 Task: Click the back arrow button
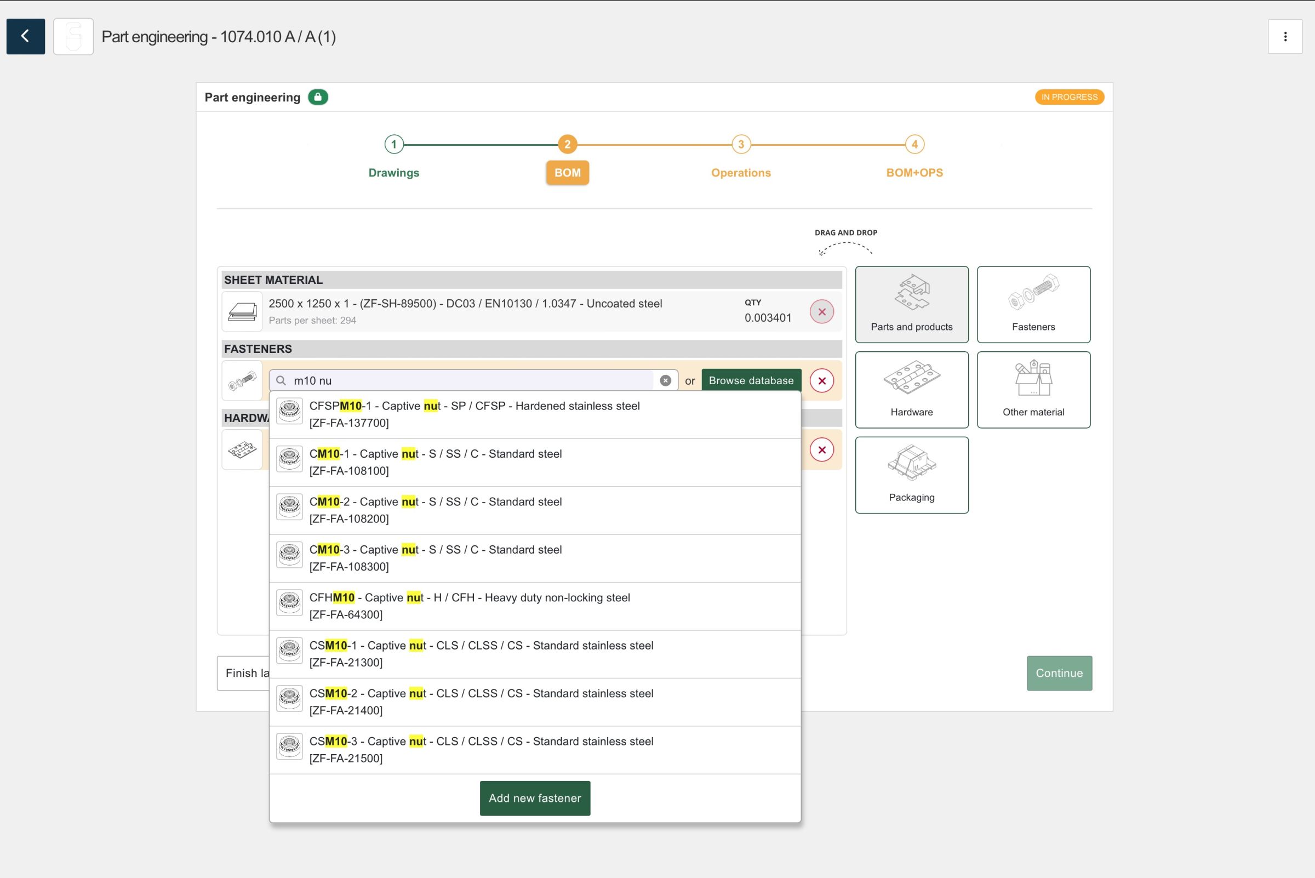25,36
